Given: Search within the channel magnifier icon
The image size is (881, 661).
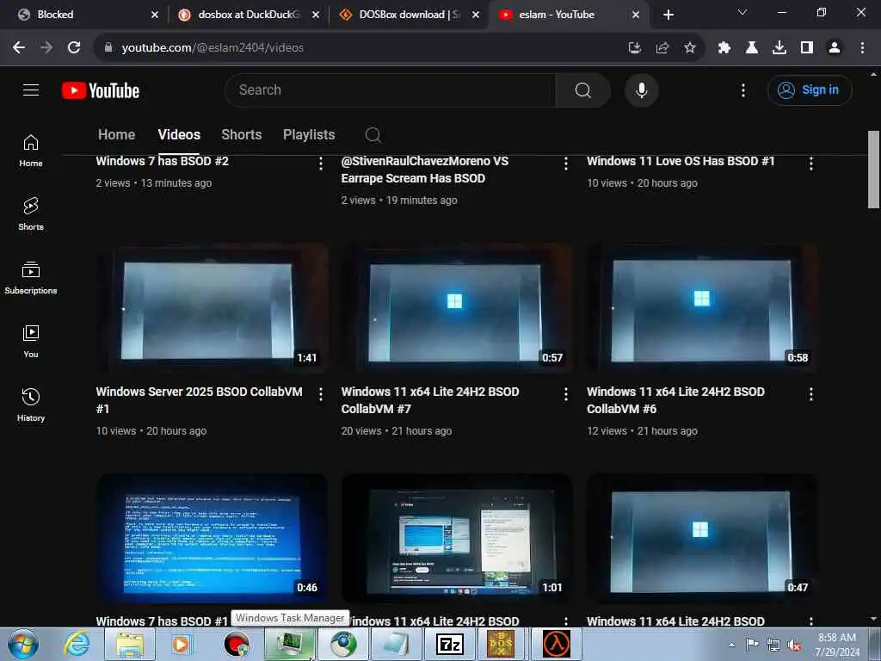Looking at the screenshot, I should [x=373, y=135].
